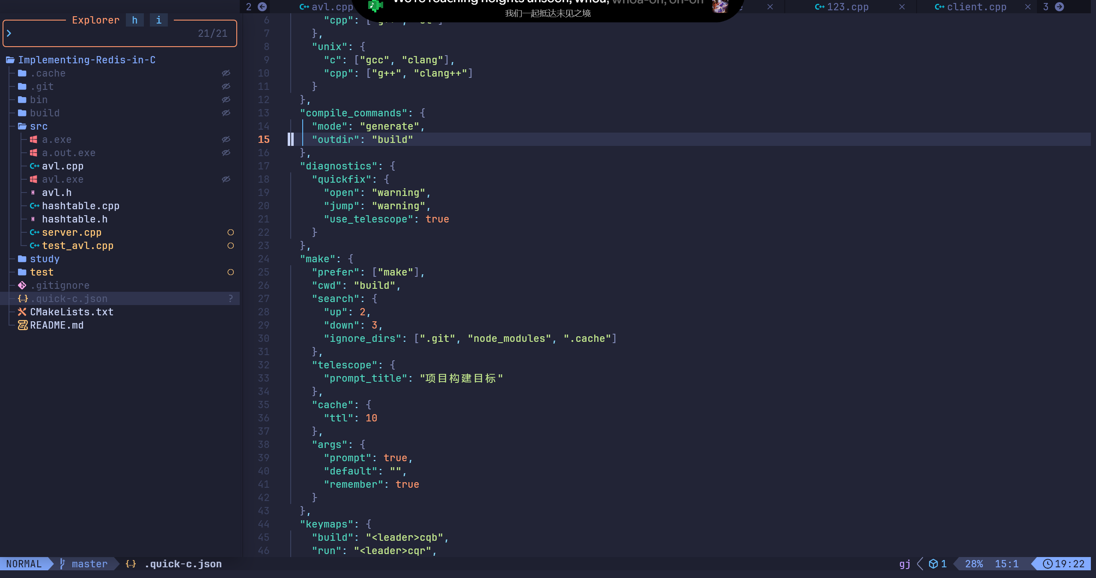
Task: Collapse the Implementing-Redis-in-C root folder
Action: 86,60
